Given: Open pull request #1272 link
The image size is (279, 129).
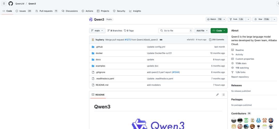Looking at the screenshot, I should (128, 40).
